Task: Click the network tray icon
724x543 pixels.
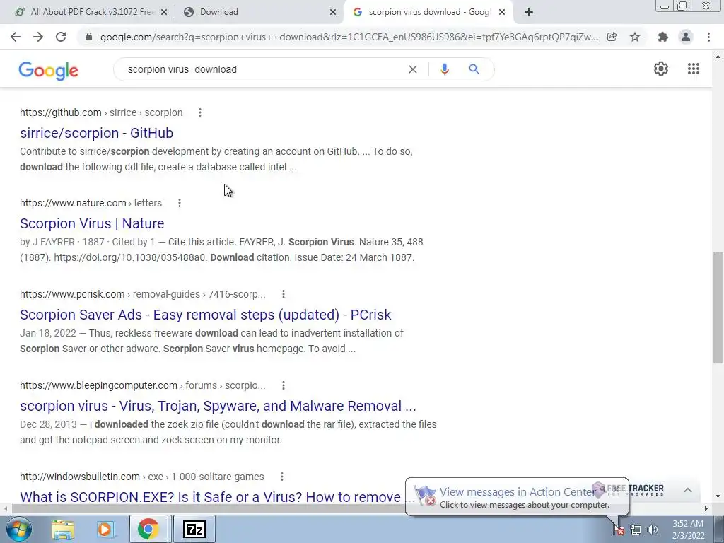Action: (636, 530)
